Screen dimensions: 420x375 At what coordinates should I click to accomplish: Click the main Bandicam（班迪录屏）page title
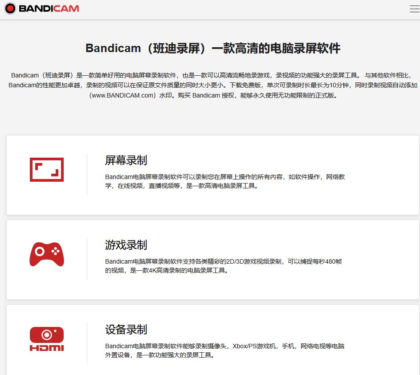tap(213, 48)
